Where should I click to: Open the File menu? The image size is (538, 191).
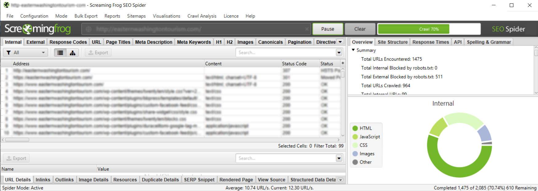[10, 16]
